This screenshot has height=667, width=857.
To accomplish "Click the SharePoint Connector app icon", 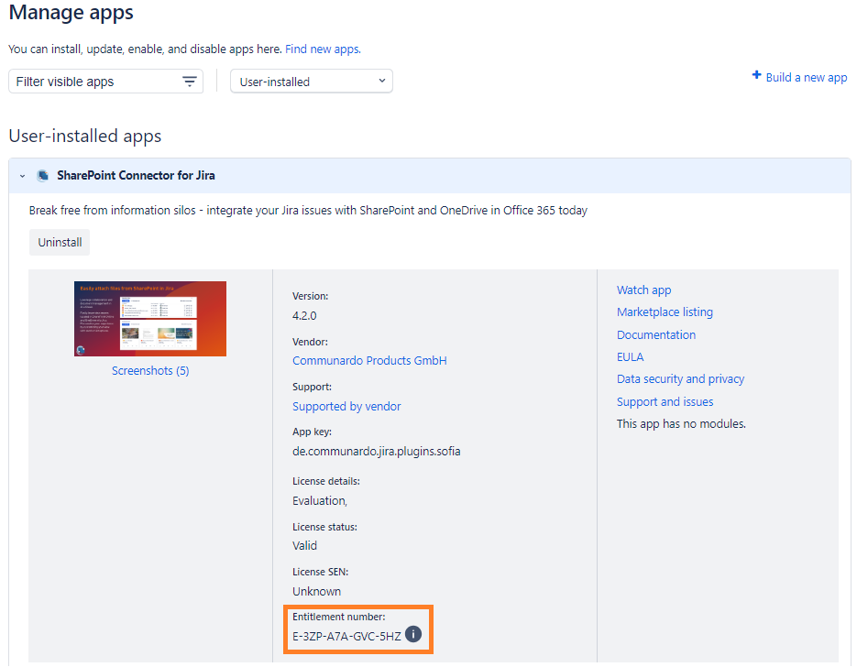I will 42,176.
